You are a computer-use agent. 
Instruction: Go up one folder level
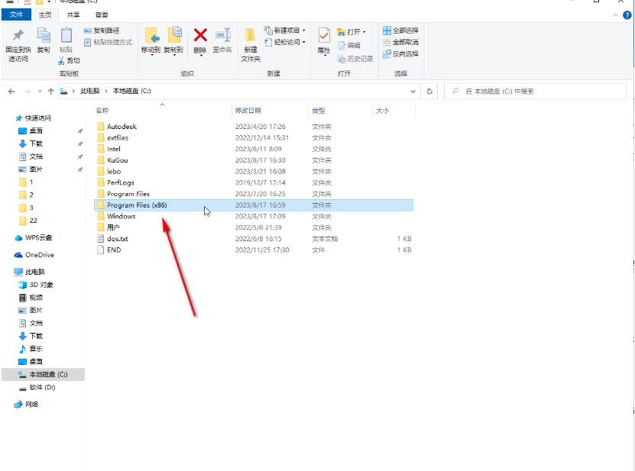(x=50, y=92)
